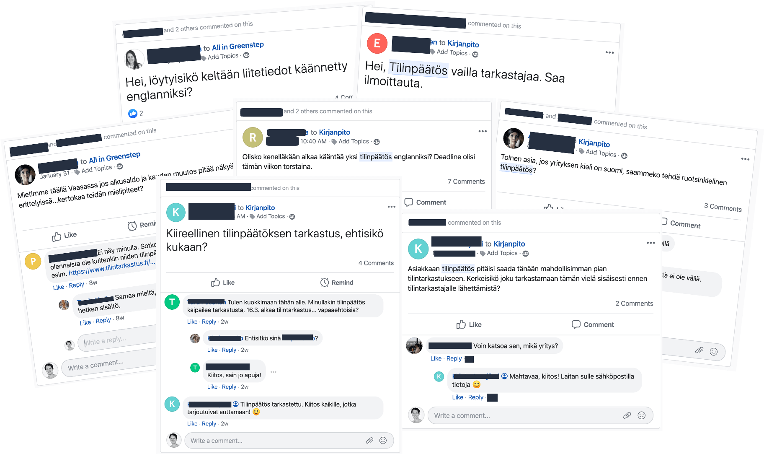Viewport: 764px width, 454px height.
Task: Click Comment button below Olisko kenelläkään post
Action: tap(425, 202)
